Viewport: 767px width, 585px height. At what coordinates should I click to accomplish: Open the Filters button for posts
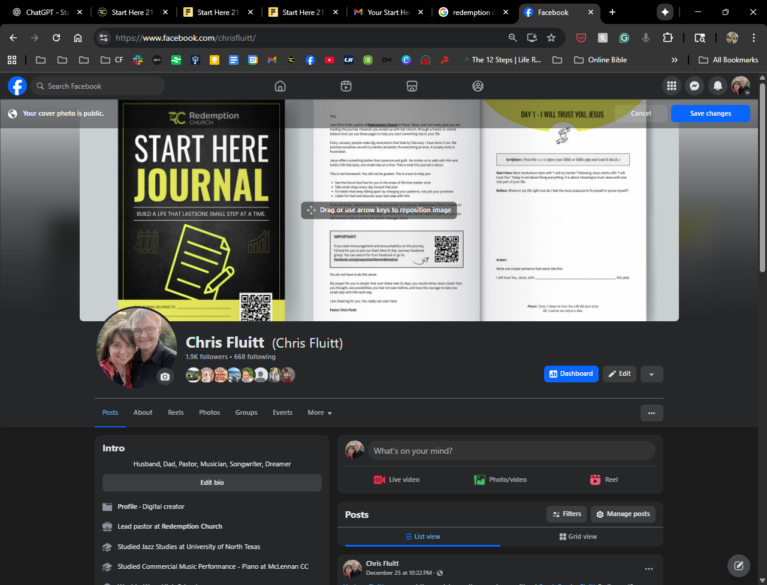pyautogui.click(x=566, y=514)
